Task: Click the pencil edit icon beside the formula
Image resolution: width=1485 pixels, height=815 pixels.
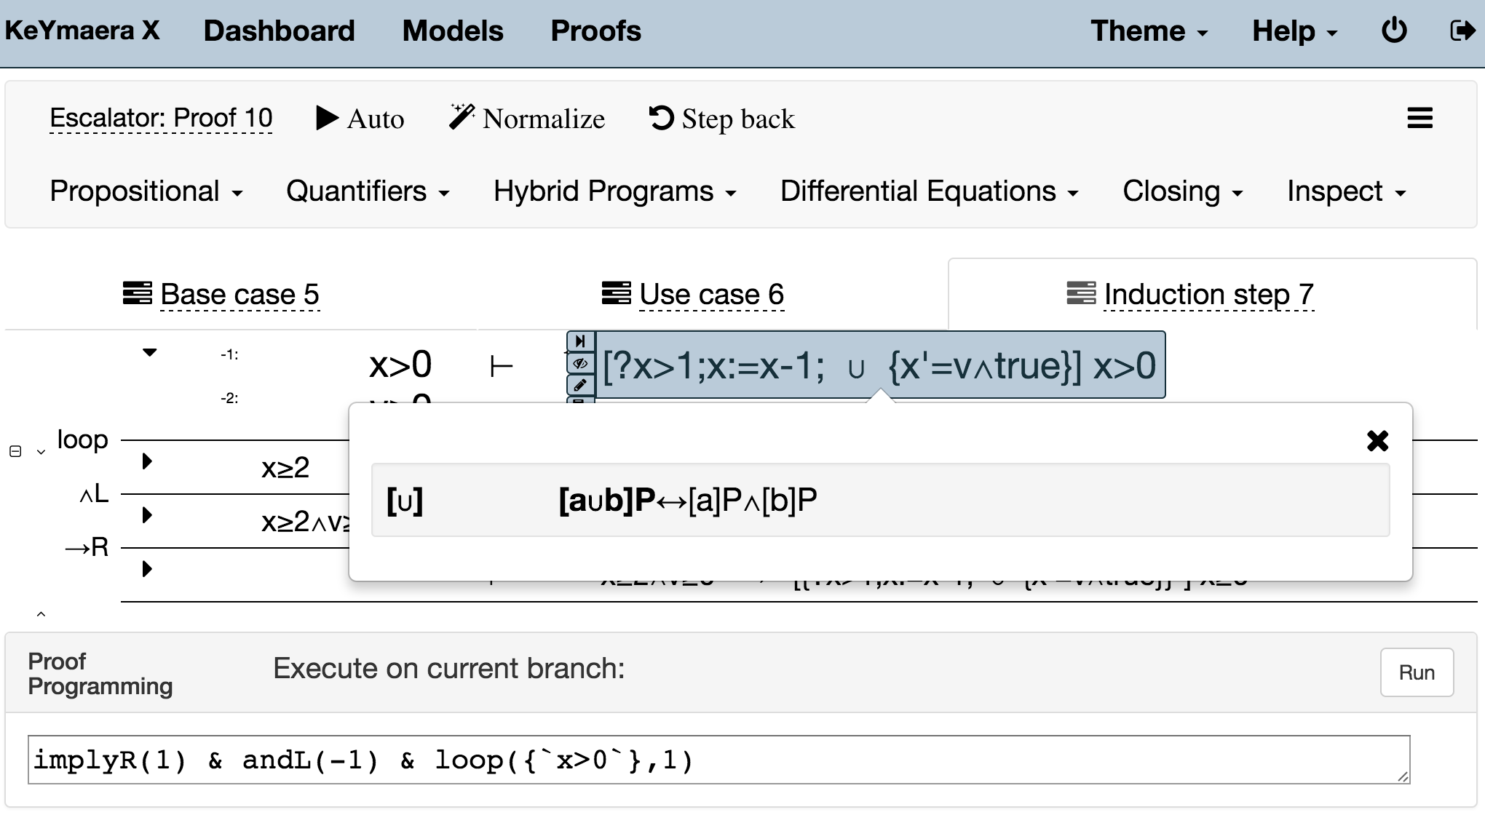Action: (580, 385)
